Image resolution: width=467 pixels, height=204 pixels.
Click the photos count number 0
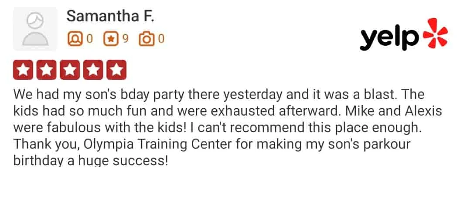pyautogui.click(x=161, y=39)
